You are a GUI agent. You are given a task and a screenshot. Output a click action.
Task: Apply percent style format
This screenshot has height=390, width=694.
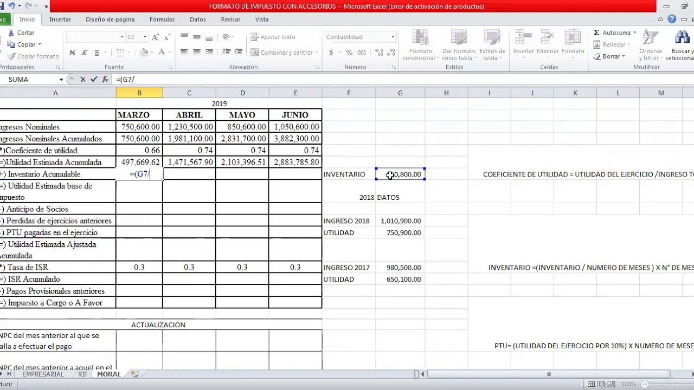coord(350,53)
